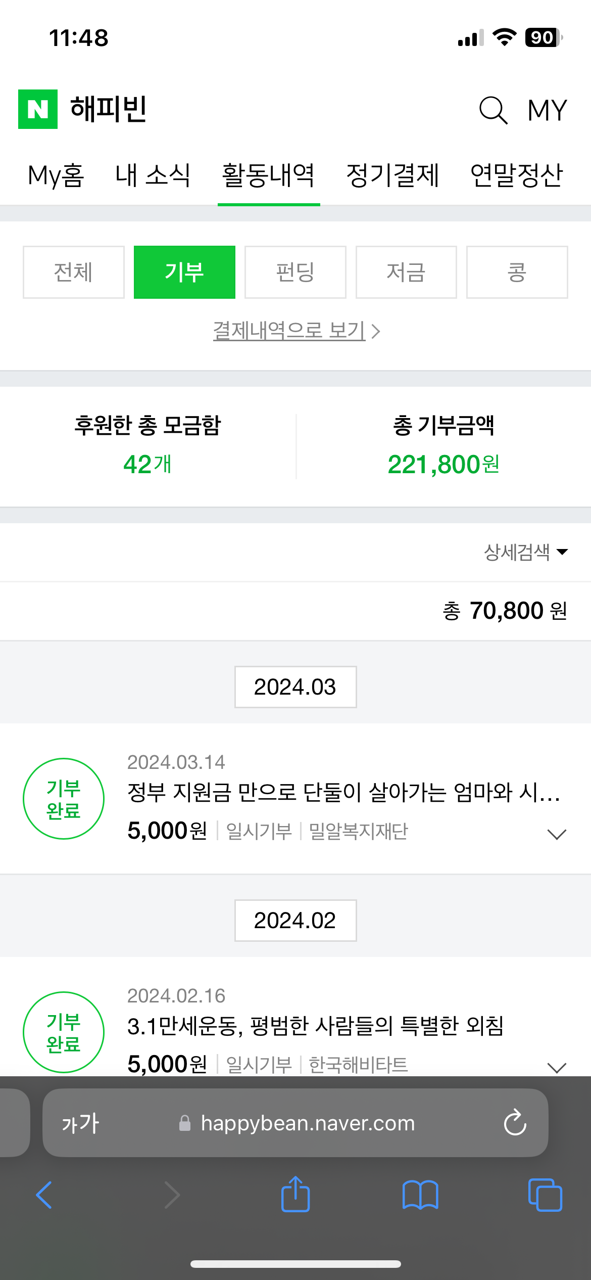Select the 펀딩 filter

(295, 272)
